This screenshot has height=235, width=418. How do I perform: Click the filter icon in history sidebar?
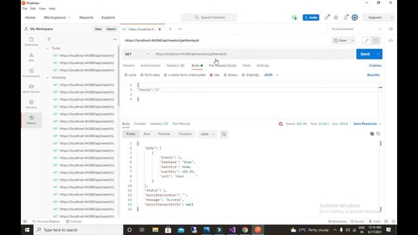pyautogui.click(x=49, y=39)
